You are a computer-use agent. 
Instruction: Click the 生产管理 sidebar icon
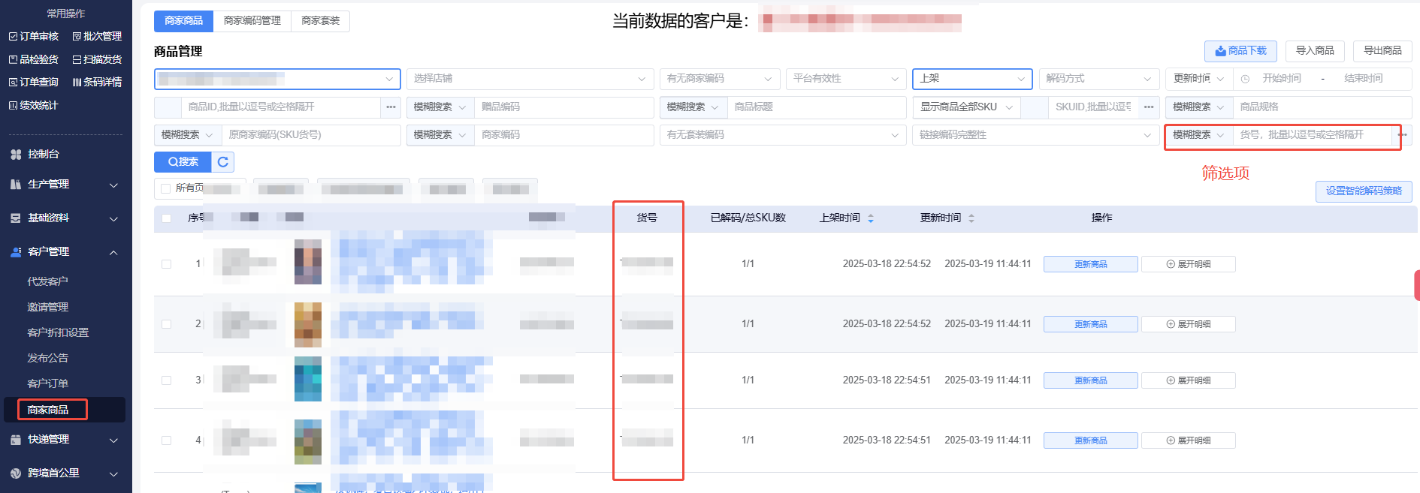coord(16,184)
